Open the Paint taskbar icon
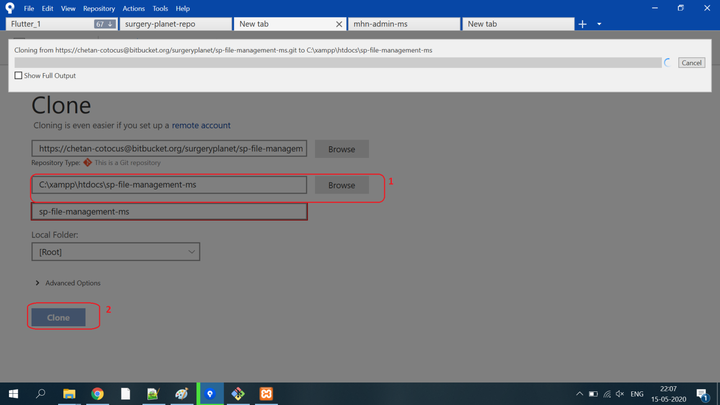The height and width of the screenshot is (405, 720). click(181, 394)
